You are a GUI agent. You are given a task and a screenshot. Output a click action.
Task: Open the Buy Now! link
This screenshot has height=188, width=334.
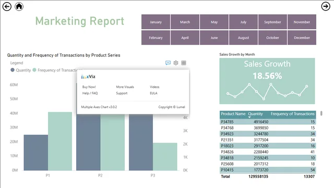pos(89,87)
